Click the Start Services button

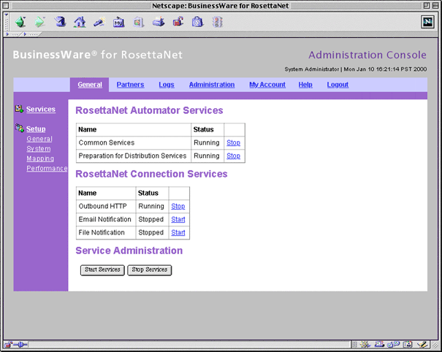point(102,270)
